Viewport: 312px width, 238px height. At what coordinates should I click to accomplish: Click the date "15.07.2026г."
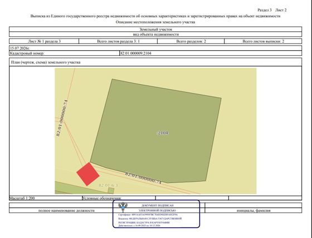(x=19, y=48)
